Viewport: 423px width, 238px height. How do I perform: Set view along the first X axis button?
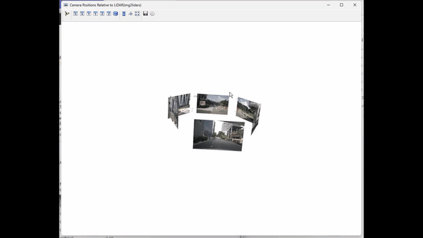[x=75, y=13]
